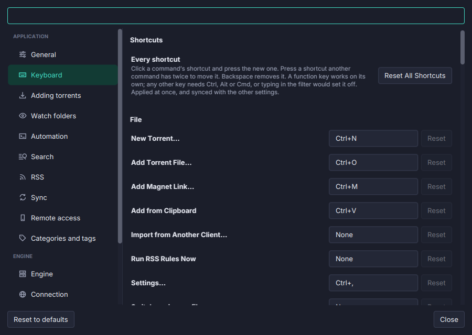Click the Automation terminal icon
Image resolution: width=472 pixels, height=335 pixels.
(x=23, y=136)
